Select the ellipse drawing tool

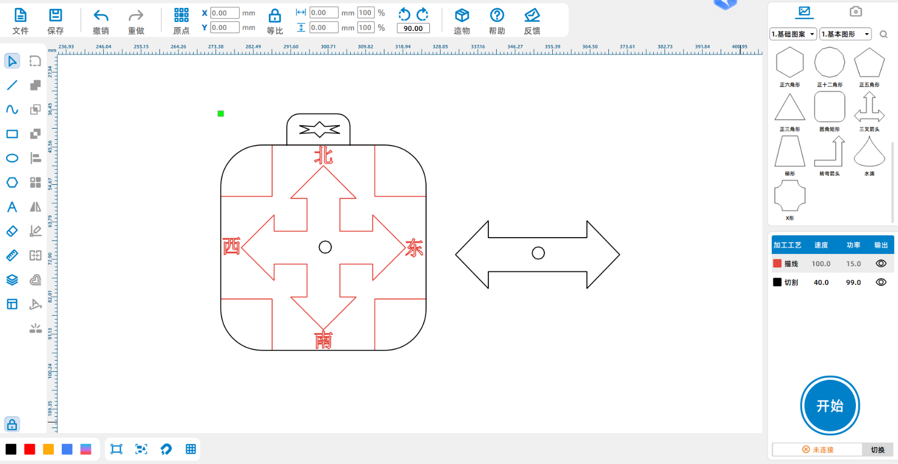point(12,158)
